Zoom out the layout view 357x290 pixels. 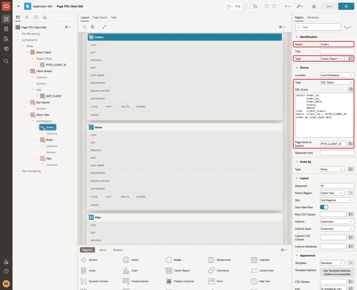85,27
